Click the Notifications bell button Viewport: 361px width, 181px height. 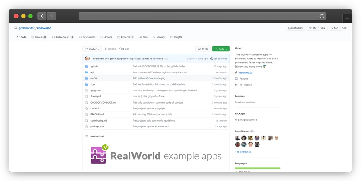point(296,28)
